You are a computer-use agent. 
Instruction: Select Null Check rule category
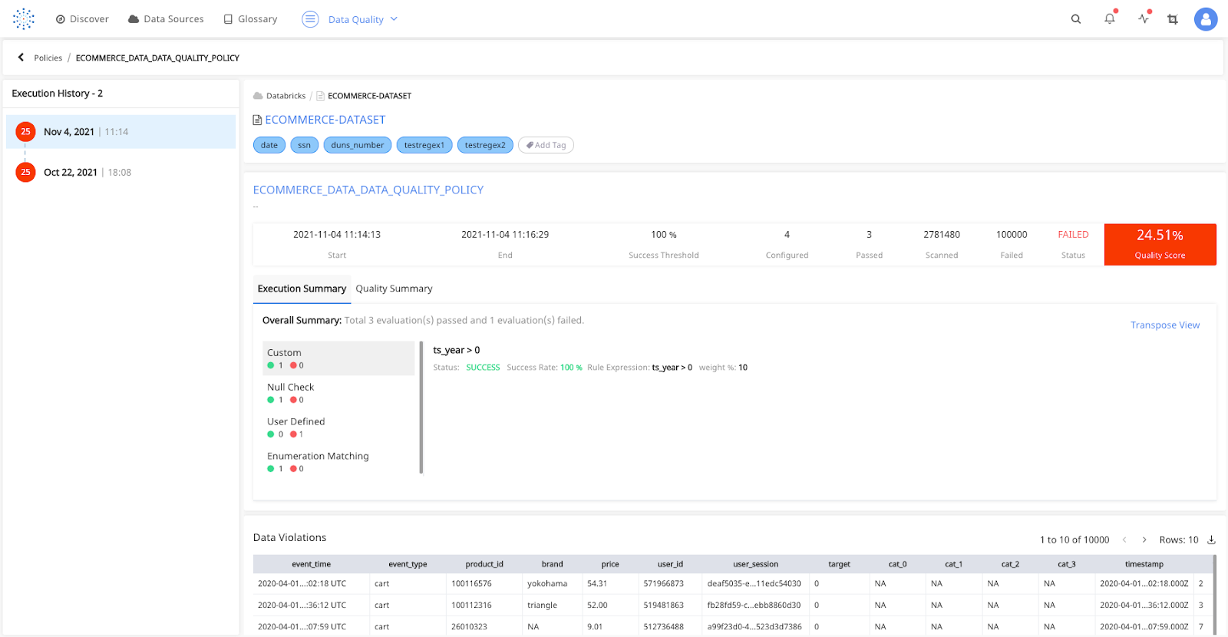coord(338,393)
